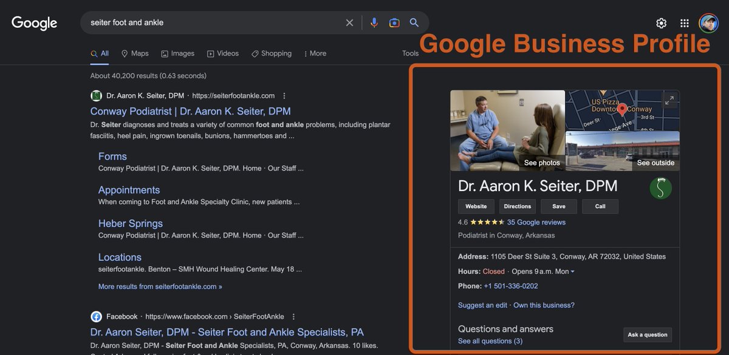This screenshot has width=729, height=355.
Task: Click the Questions and answers heading
Action: point(505,329)
